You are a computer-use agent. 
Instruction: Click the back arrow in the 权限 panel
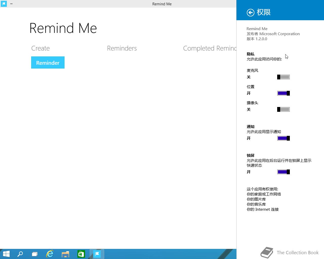[250, 12]
